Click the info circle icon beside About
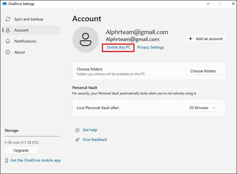The width and height of the screenshot is (237, 174). pyautogui.click(x=8, y=52)
